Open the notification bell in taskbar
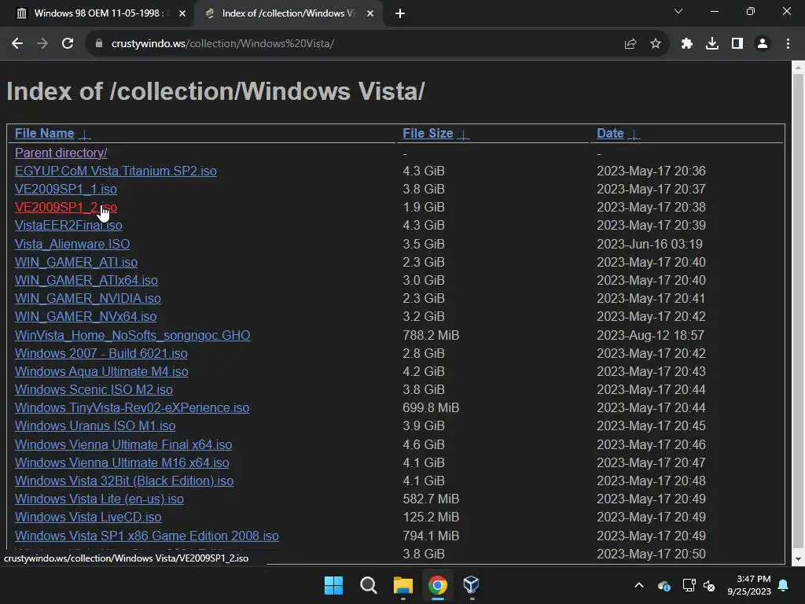Screen dimensions: 805x604 click(x=784, y=585)
